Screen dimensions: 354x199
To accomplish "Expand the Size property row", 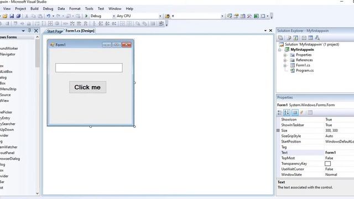I will click(278, 130).
